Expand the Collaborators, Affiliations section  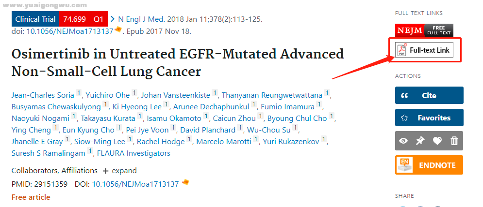(x=120, y=171)
